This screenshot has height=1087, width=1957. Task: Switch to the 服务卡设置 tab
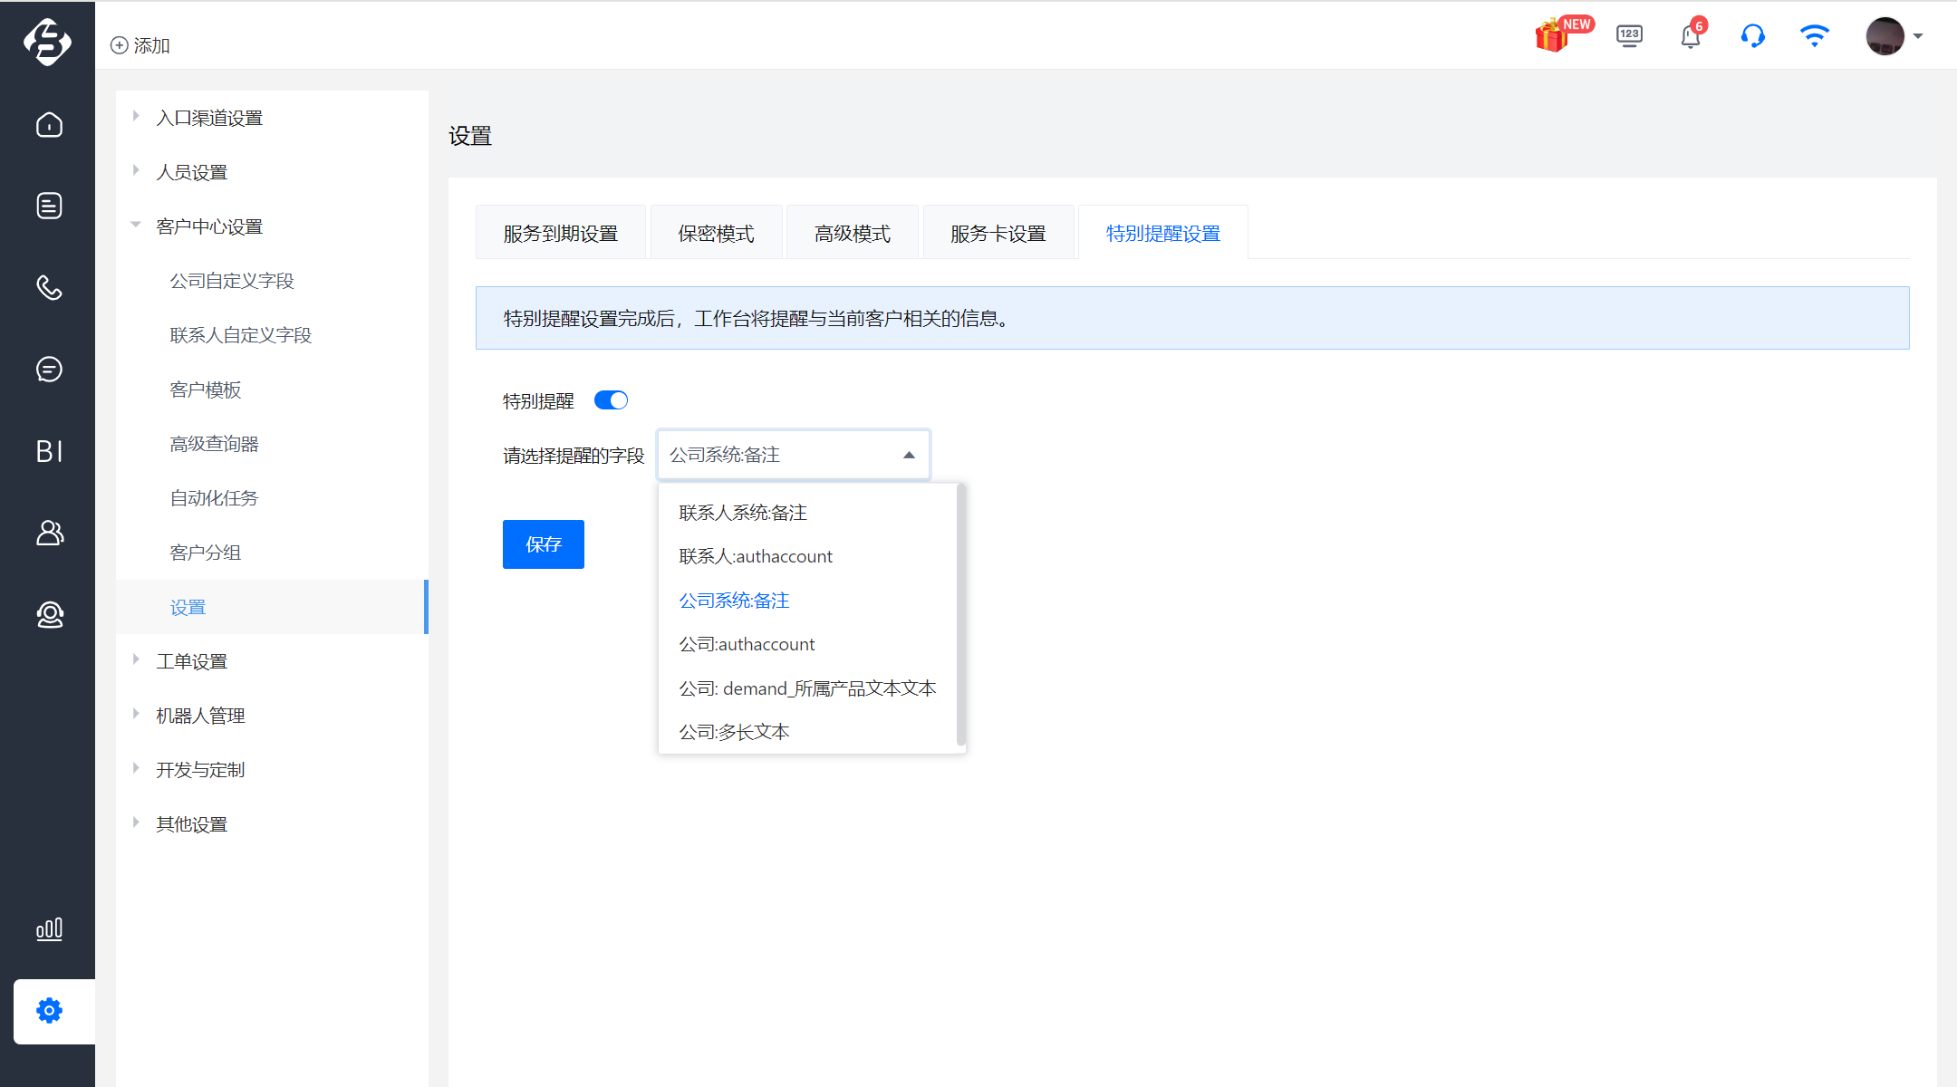tap(998, 234)
